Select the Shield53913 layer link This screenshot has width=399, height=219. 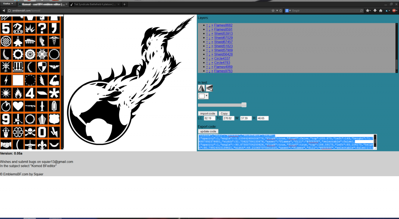[x=223, y=33]
